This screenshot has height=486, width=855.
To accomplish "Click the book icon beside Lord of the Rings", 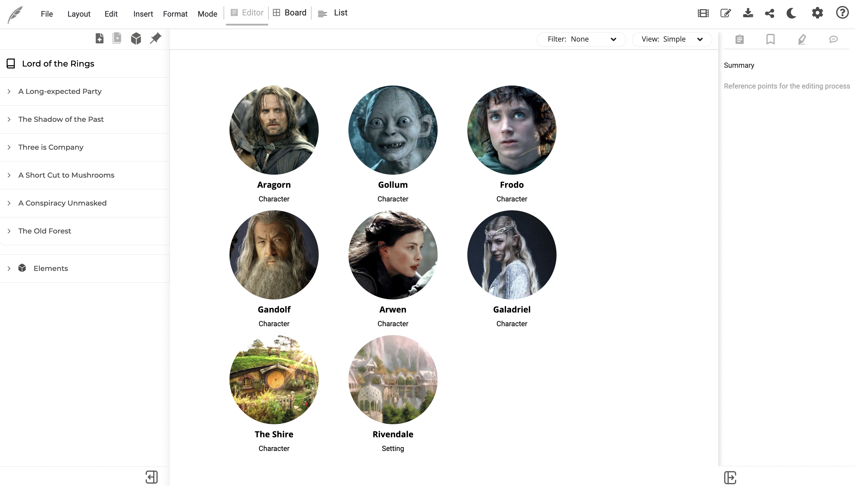I will tap(11, 63).
